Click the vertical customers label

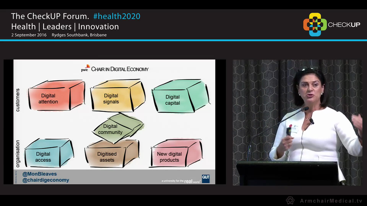[x=18, y=100]
